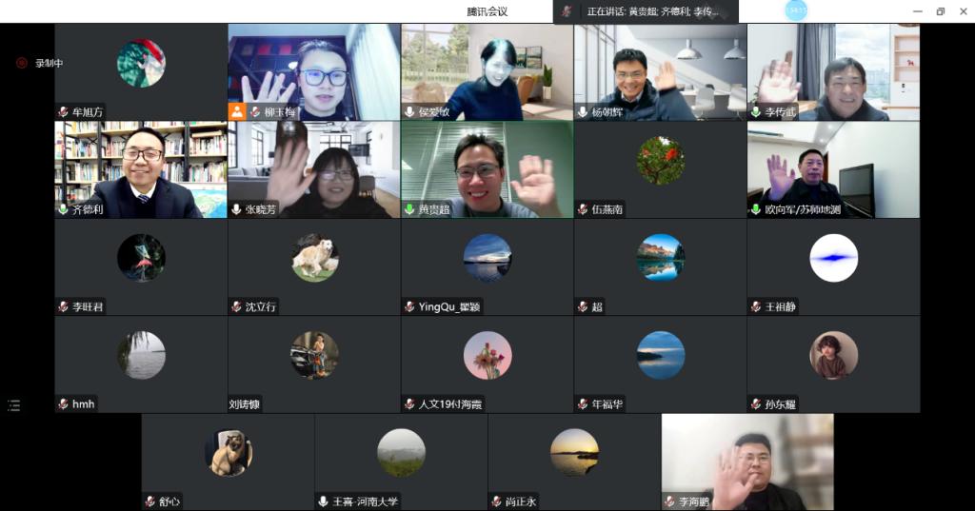Click the muted mic icon beside 舒心

coord(149,501)
